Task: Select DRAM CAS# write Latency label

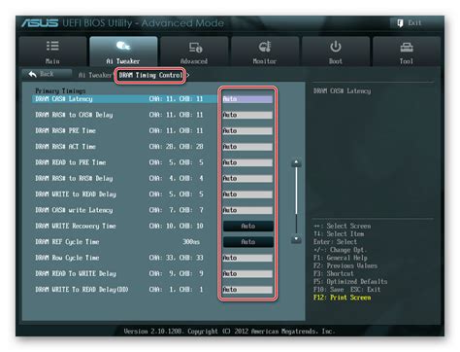Action: [x=74, y=210]
